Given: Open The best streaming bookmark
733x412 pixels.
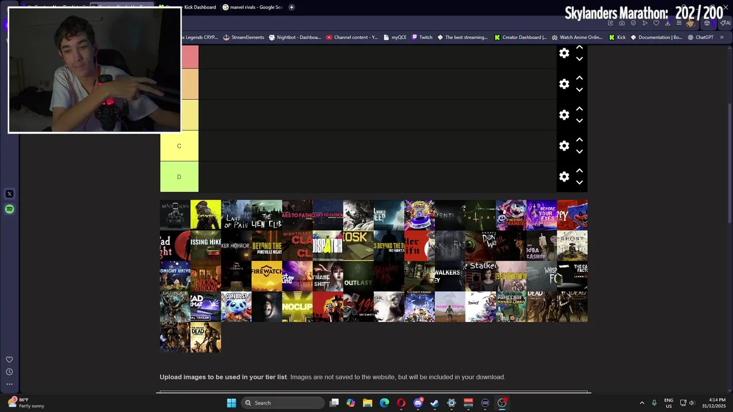Looking at the screenshot, I should pos(462,37).
